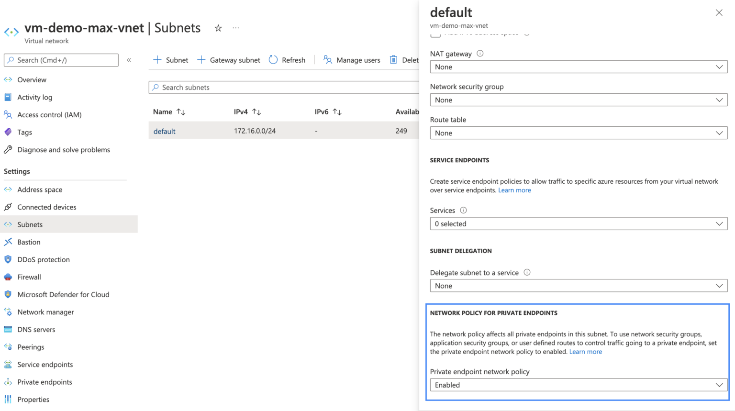This screenshot has width=735, height=411.
Task: Click the Private endpoints icon
Action: 8,382
